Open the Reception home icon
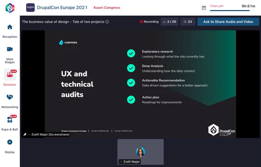261x167 pixels. (x=10, y=27)
